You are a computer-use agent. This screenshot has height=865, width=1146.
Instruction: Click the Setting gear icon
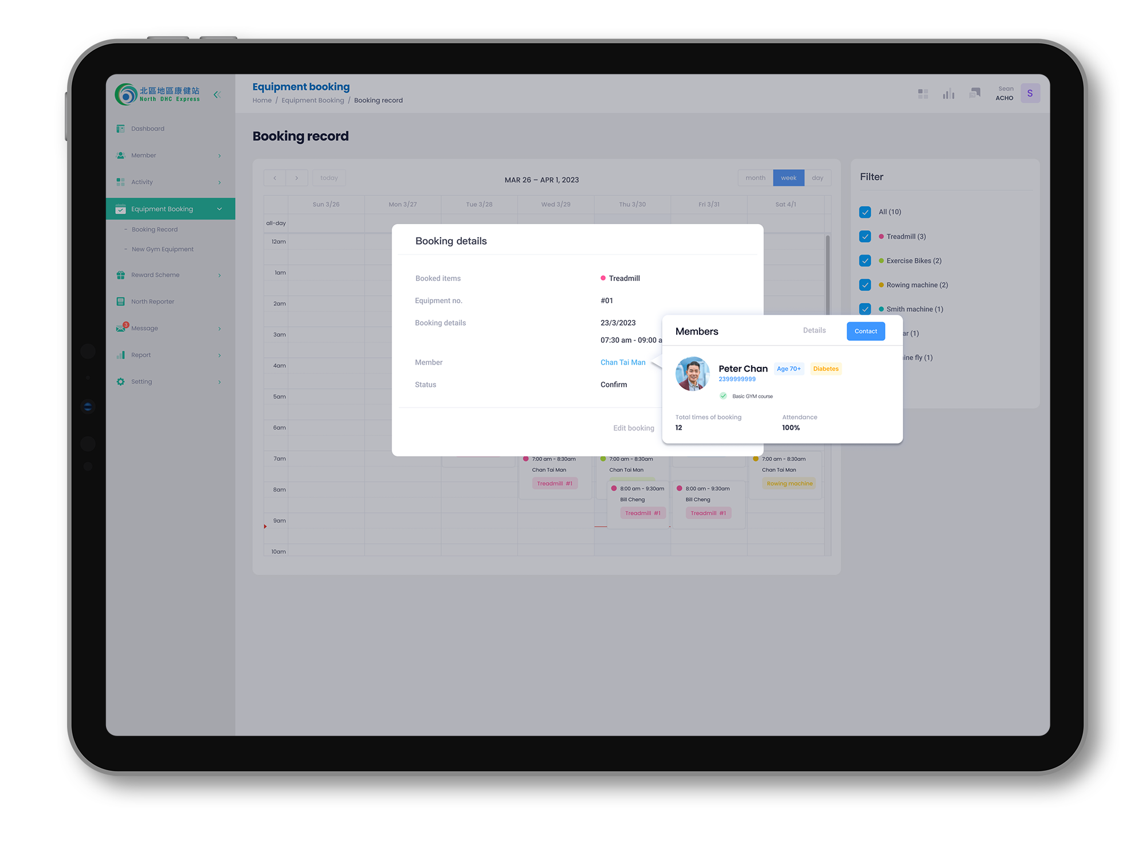tap(120, 382)
